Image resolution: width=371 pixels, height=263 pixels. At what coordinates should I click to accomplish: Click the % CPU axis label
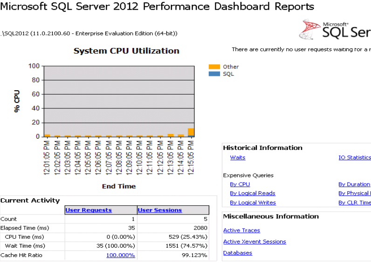pos(17,101)
